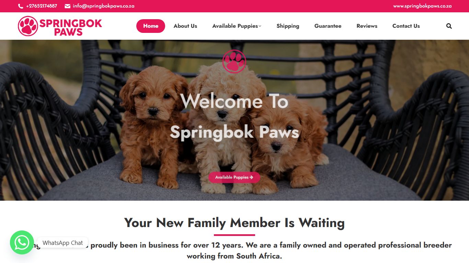Open the Guarantee menu link
The height and width of the screenshot is (263, 469).
(x=328, y=26)
